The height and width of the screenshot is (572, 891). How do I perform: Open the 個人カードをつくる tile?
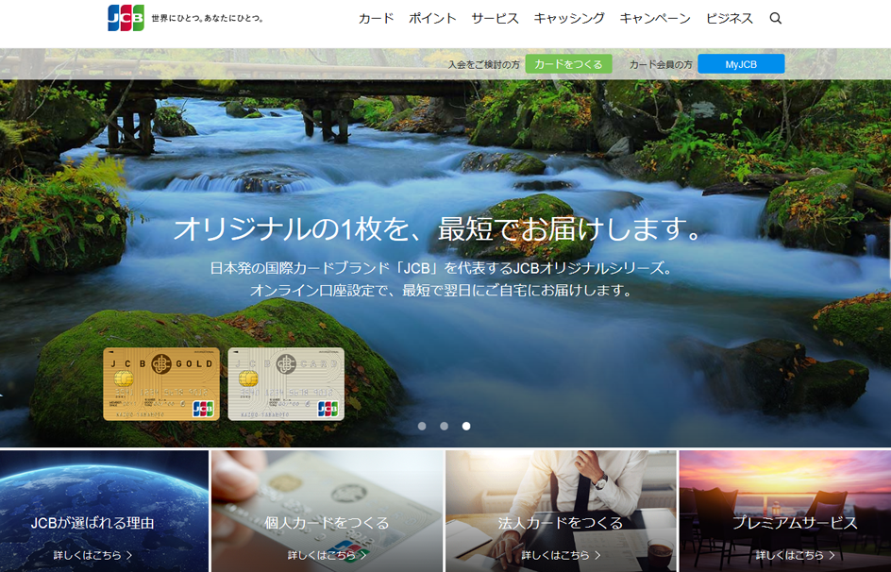[328, 512]
